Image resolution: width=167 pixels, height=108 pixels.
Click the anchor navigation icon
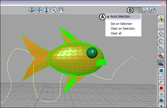pyautogui.click(x=32, y=10)
